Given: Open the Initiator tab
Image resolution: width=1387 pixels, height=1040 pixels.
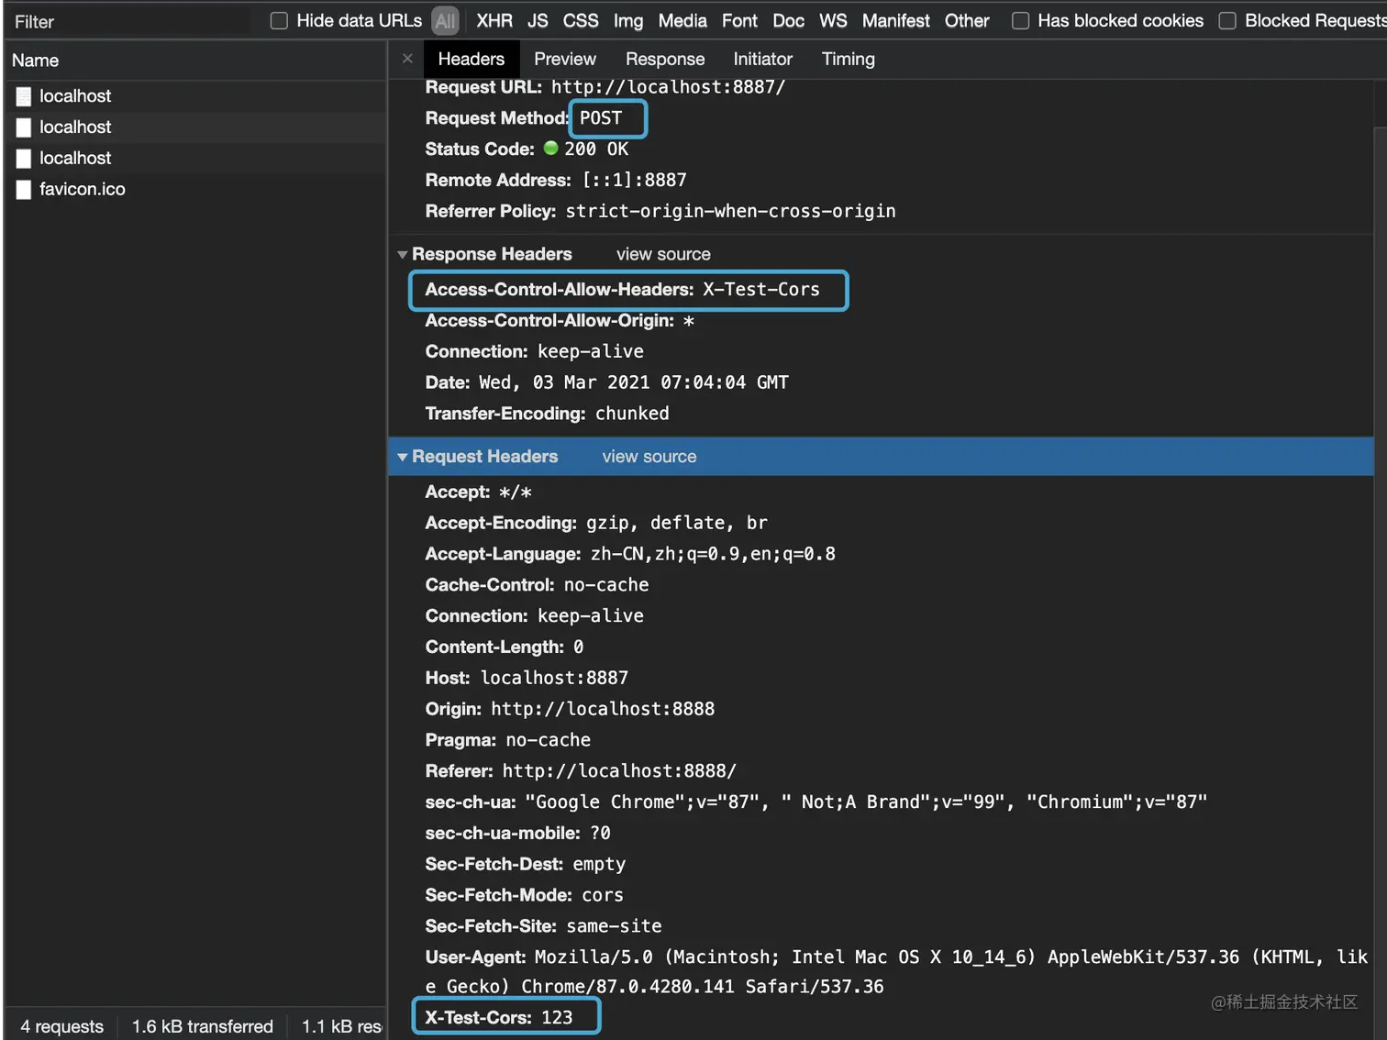Looking at the screenshot, I should pyautogui.click(x=762, y=59).
